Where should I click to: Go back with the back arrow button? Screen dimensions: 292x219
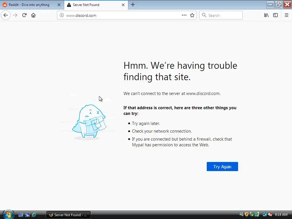[6, 15]
